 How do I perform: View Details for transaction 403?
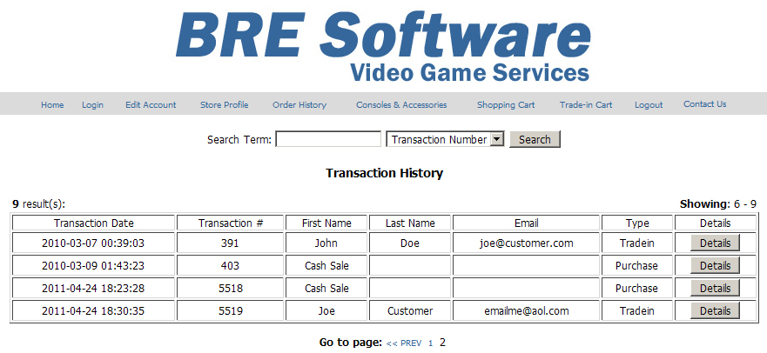715,266
